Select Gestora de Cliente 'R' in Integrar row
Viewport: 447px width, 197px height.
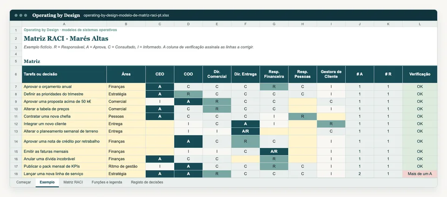click(331, 124)
